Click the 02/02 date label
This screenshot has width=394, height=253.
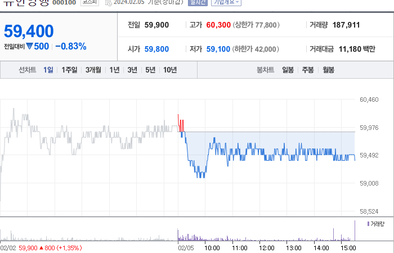coord(8,248)
